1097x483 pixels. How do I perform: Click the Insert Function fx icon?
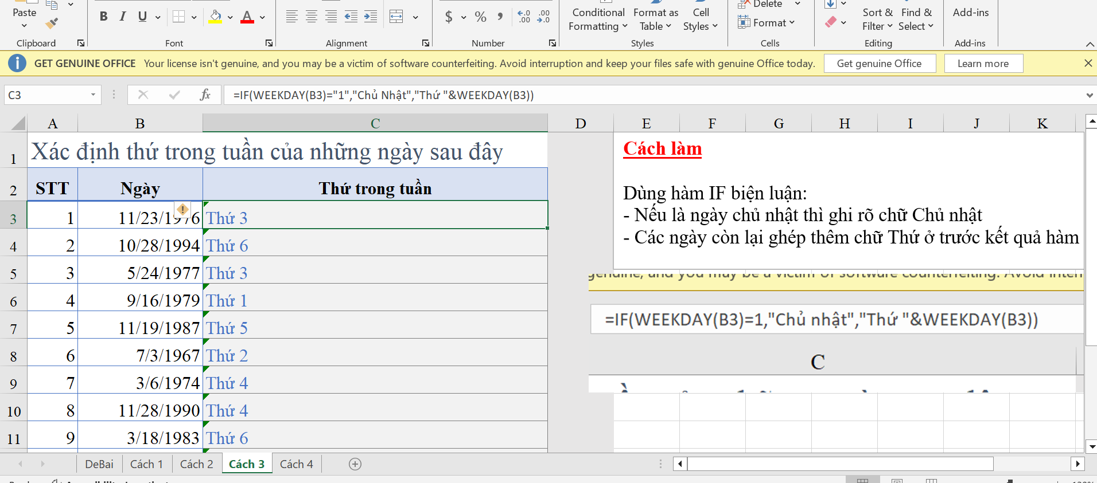pyautogui.click(x=205, y=95)
